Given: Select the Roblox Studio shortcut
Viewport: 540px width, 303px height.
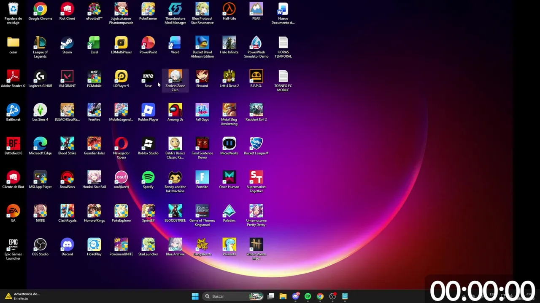Looking at the screenshot, I should [x=148, y=146].
